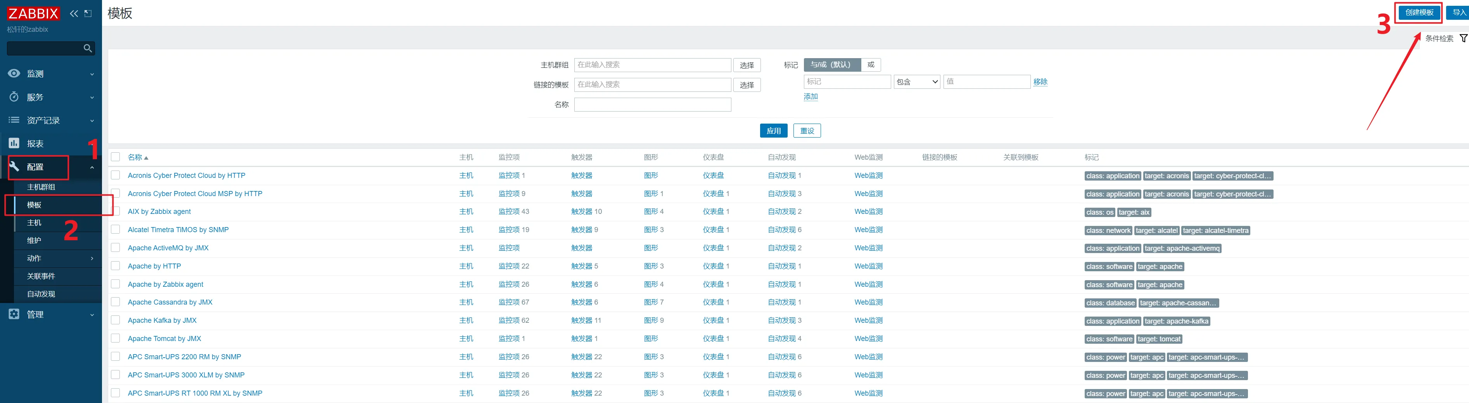
Task: Collapse the sidebar with double-chevron icon
Action: click(x=74, y=14)
